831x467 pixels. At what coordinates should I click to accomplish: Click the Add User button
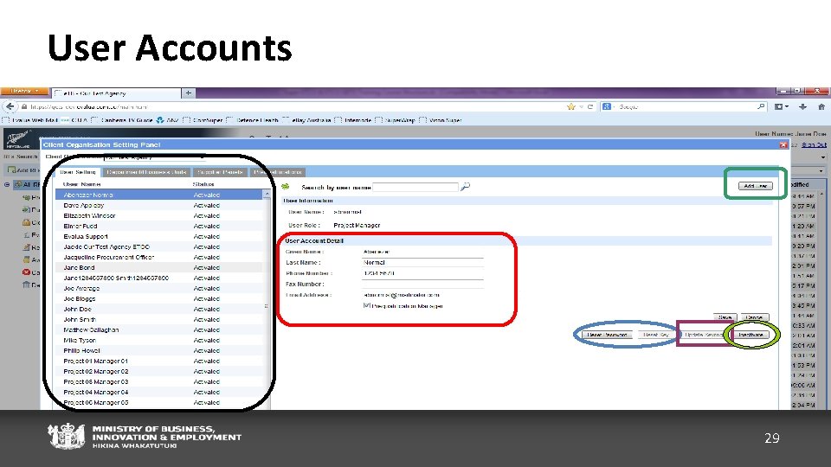pos(755,186)
